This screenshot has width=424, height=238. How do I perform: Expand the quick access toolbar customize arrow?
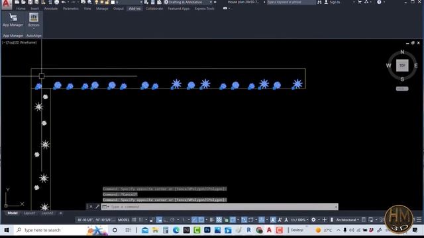[215, 2]
